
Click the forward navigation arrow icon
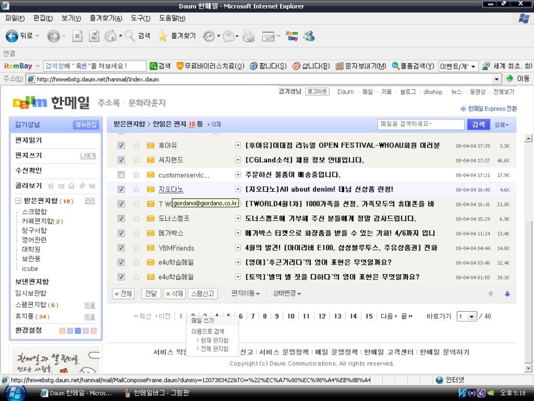pos(53,36)
